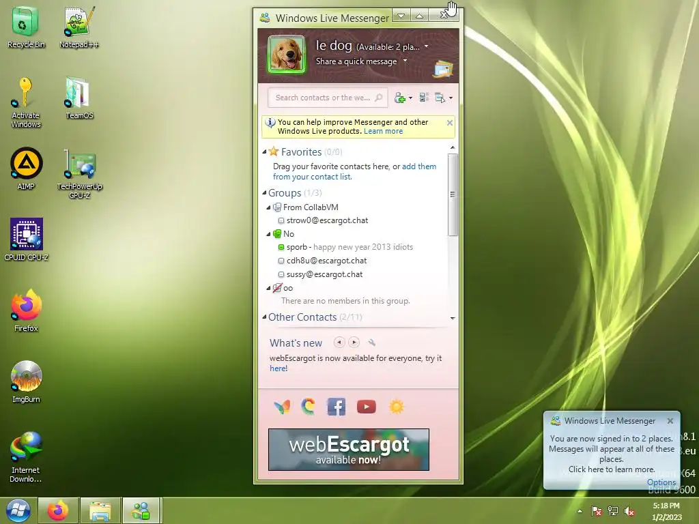Collapse the Favorites section
Viewport: 699px width, 524px height.
264,152
